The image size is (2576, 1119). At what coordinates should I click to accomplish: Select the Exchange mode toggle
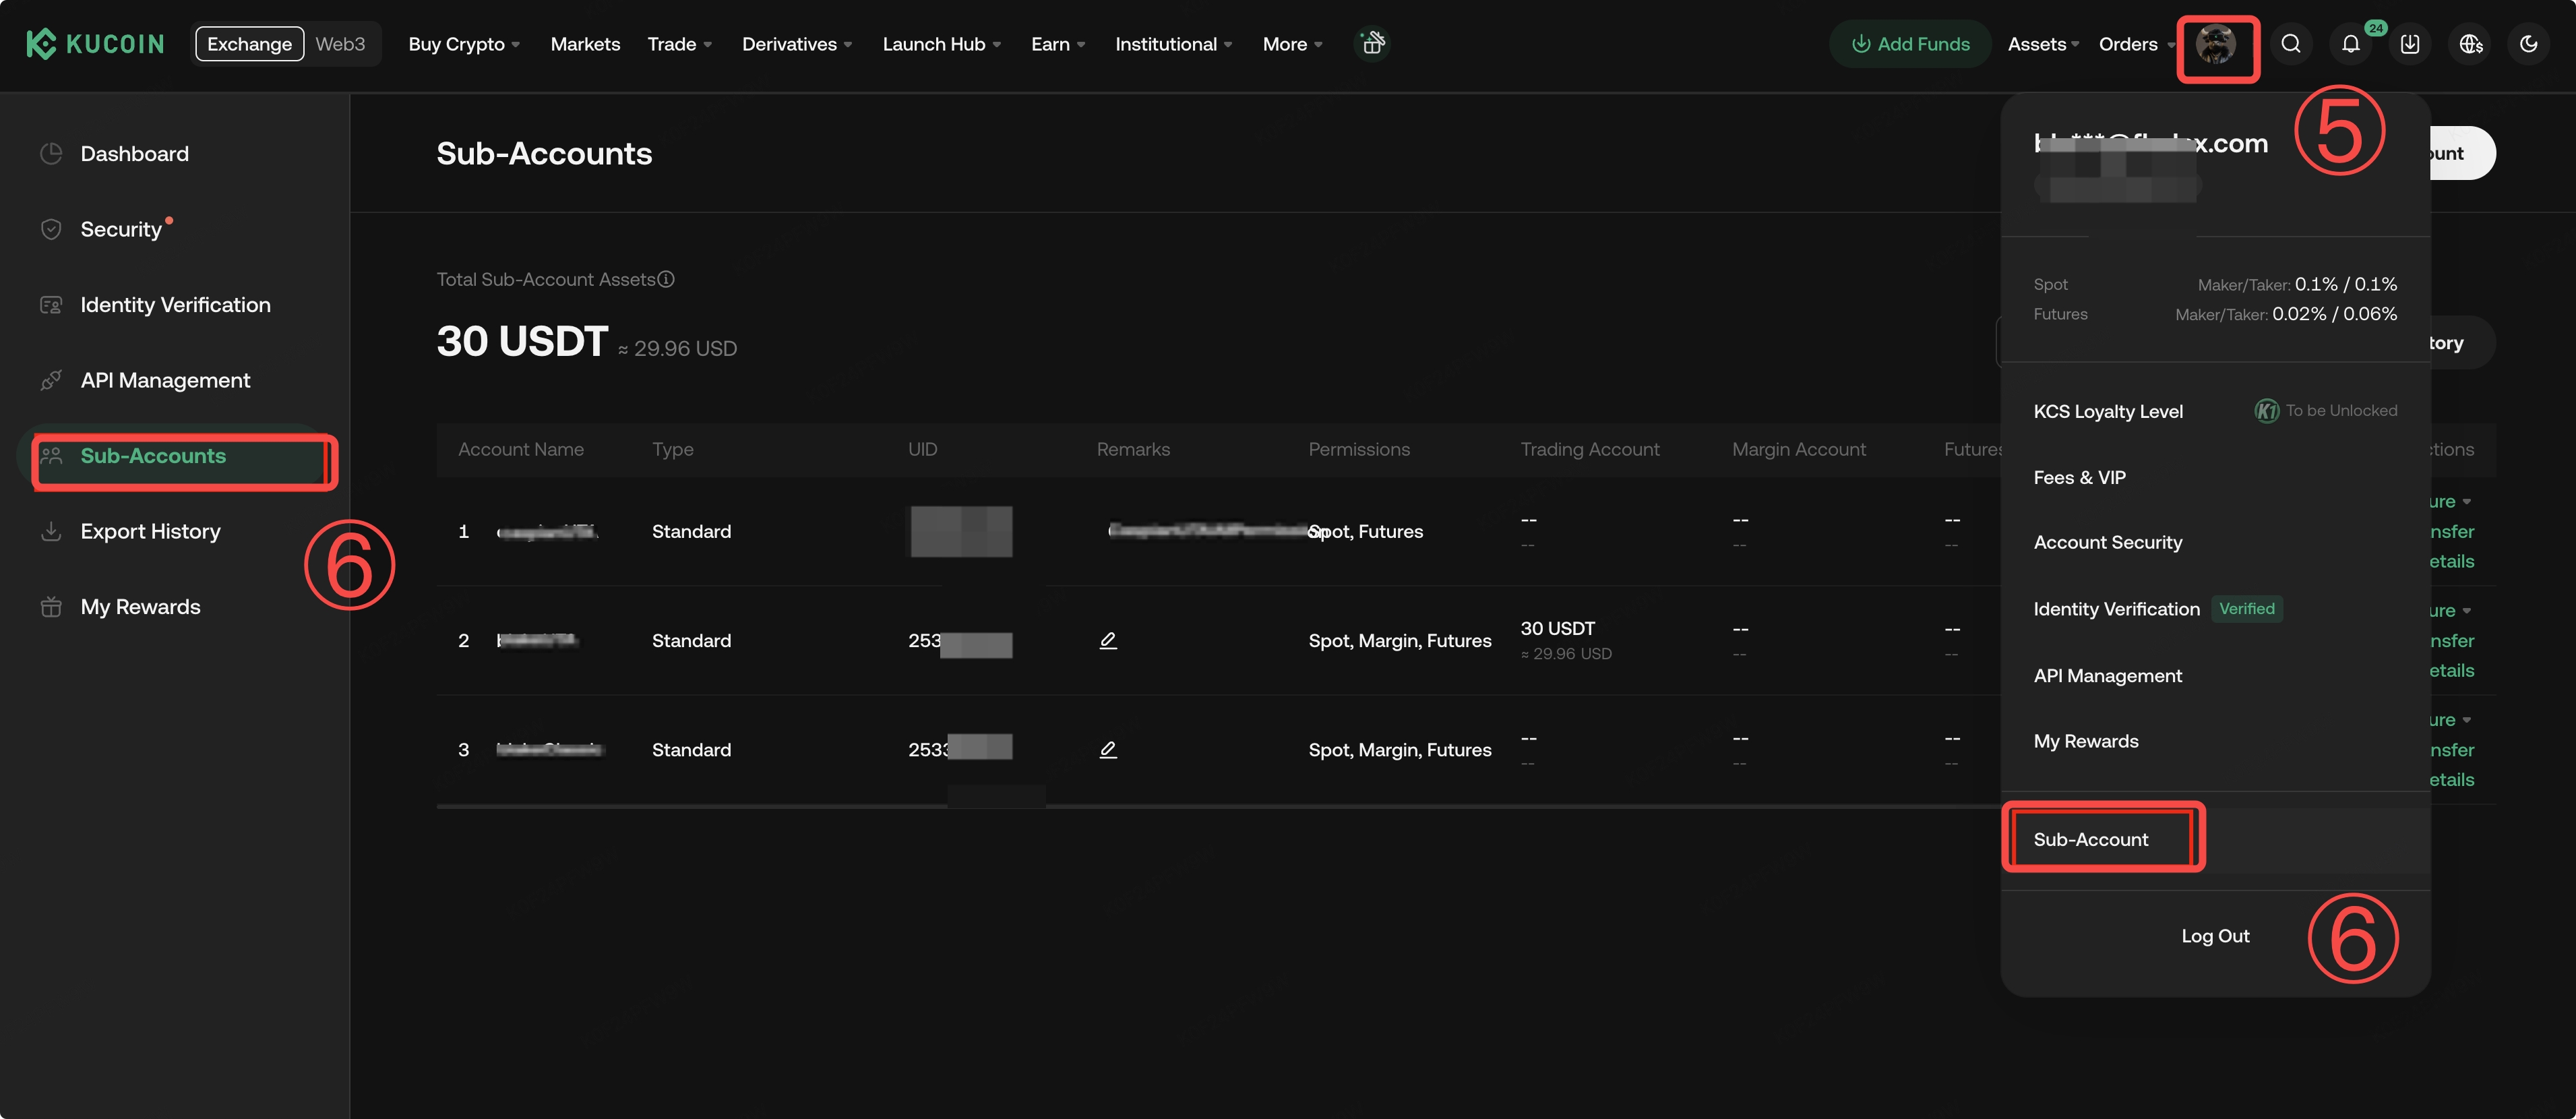point(249,44)
